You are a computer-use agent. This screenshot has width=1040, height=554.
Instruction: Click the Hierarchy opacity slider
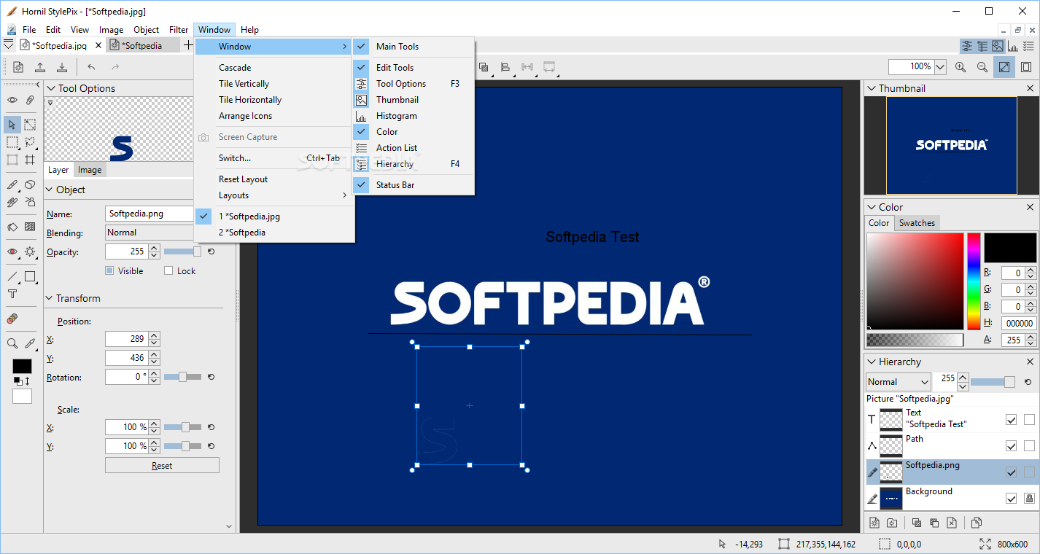coord(993,382)
